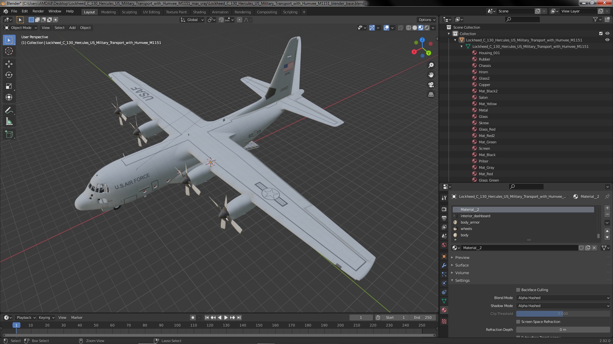Activate the Scale tool
The image size is (613, 344).
click(9, 86)
